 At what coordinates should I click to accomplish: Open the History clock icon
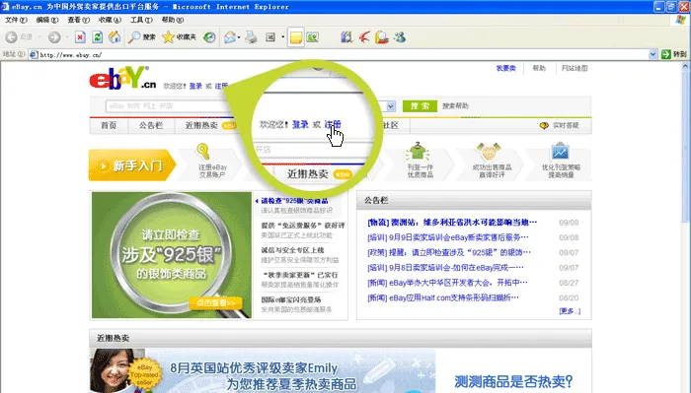[209, 37]
